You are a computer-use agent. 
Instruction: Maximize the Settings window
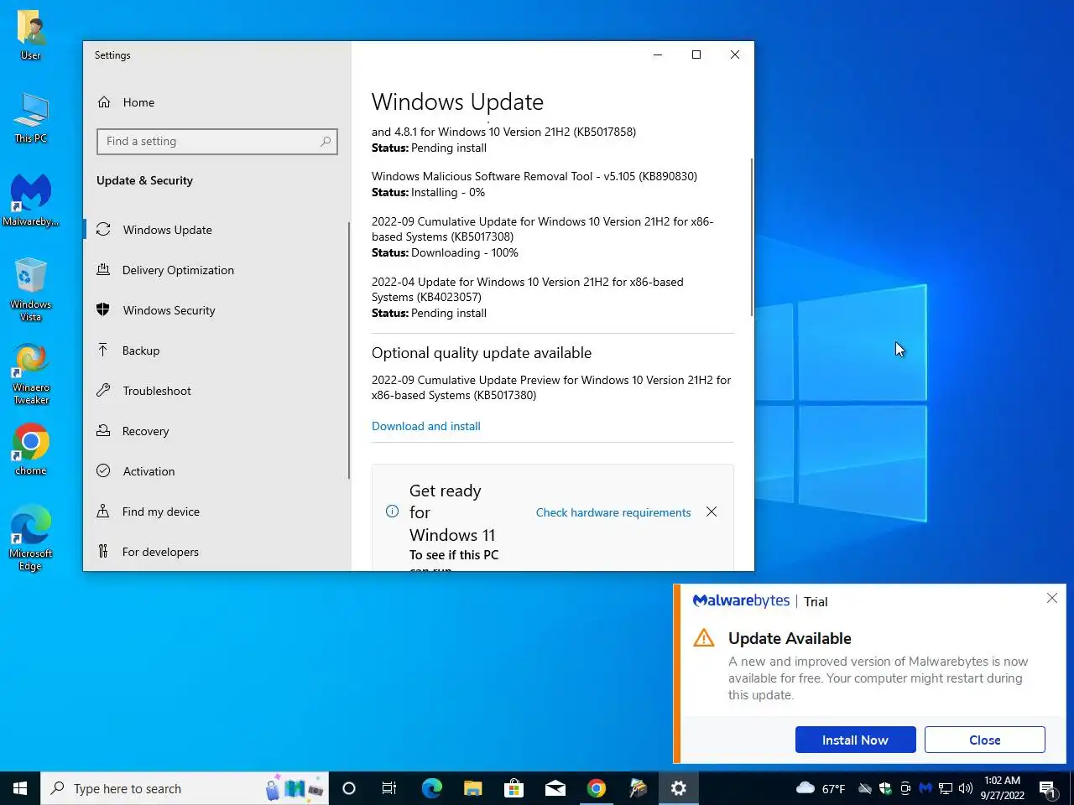click(696, 55)
